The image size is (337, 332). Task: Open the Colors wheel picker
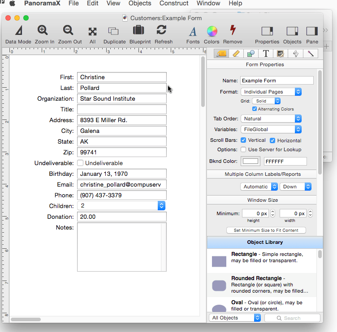coord(212,34)
